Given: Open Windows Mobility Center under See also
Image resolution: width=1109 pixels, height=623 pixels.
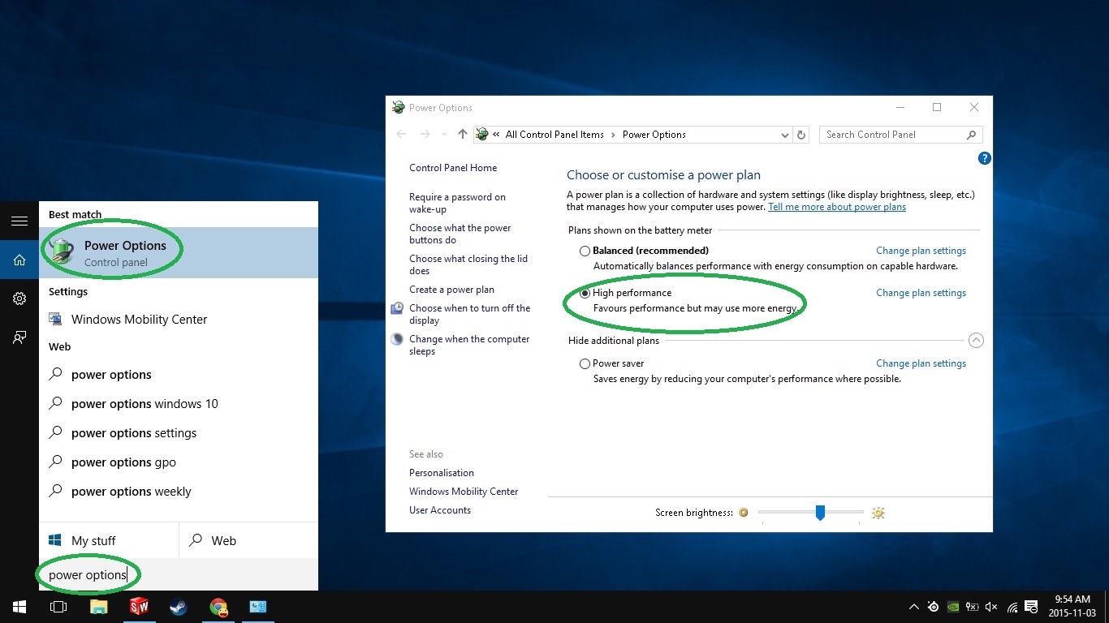Looking at the screenshot, I should [464, 492].
